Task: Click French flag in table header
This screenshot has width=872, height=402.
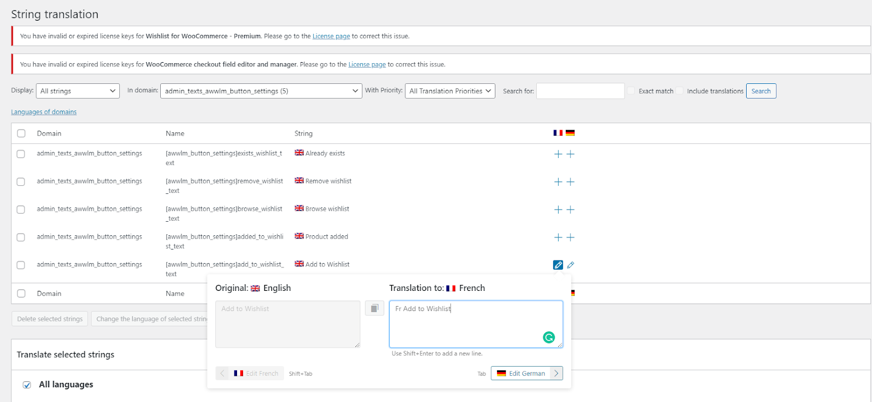Action: pyautogui.click(x=558, y=133)
